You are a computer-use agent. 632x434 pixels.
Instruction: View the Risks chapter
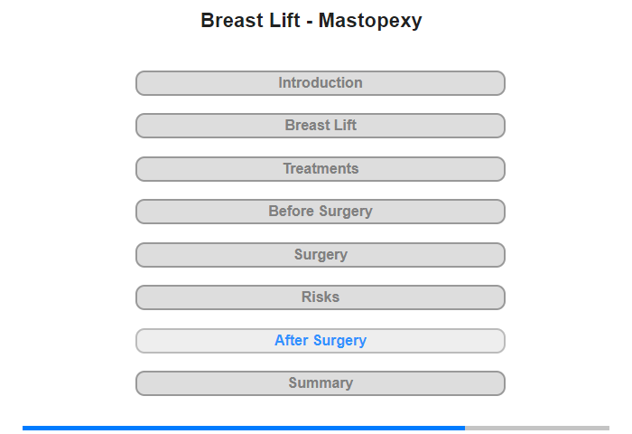coord(321,297)
